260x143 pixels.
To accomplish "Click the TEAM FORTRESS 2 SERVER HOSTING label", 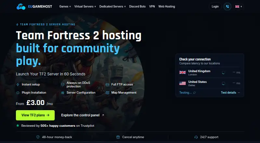I will pyautogui.click(x=47, y=24).
